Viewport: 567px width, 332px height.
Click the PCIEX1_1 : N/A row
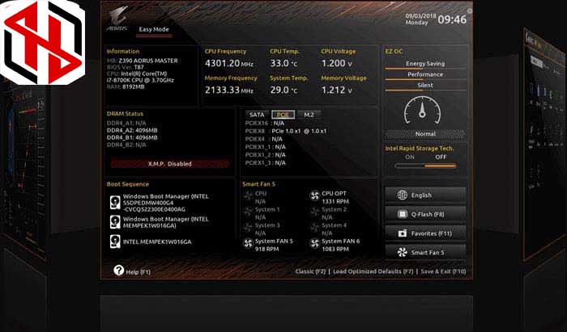(266, 147)
